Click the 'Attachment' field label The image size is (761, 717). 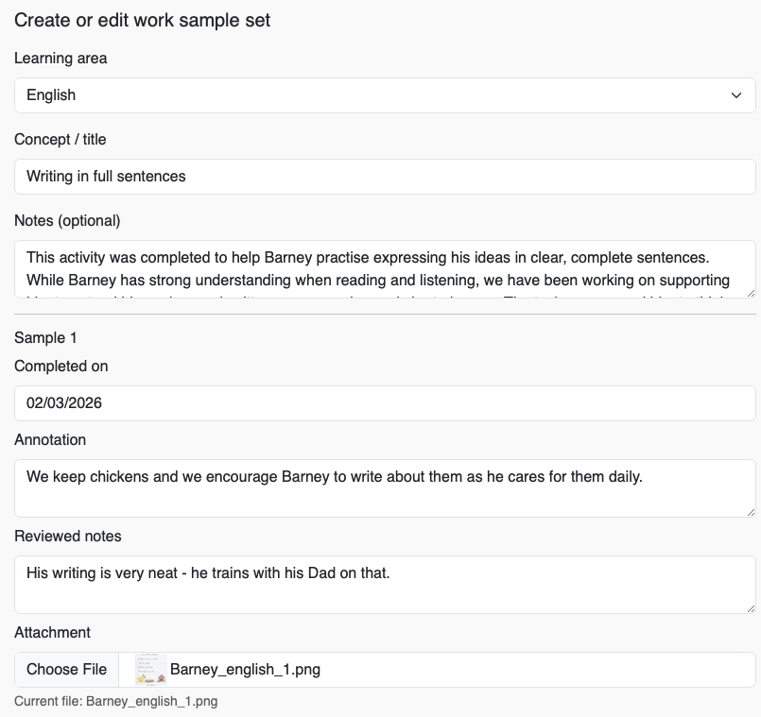(x=52, y=633)
